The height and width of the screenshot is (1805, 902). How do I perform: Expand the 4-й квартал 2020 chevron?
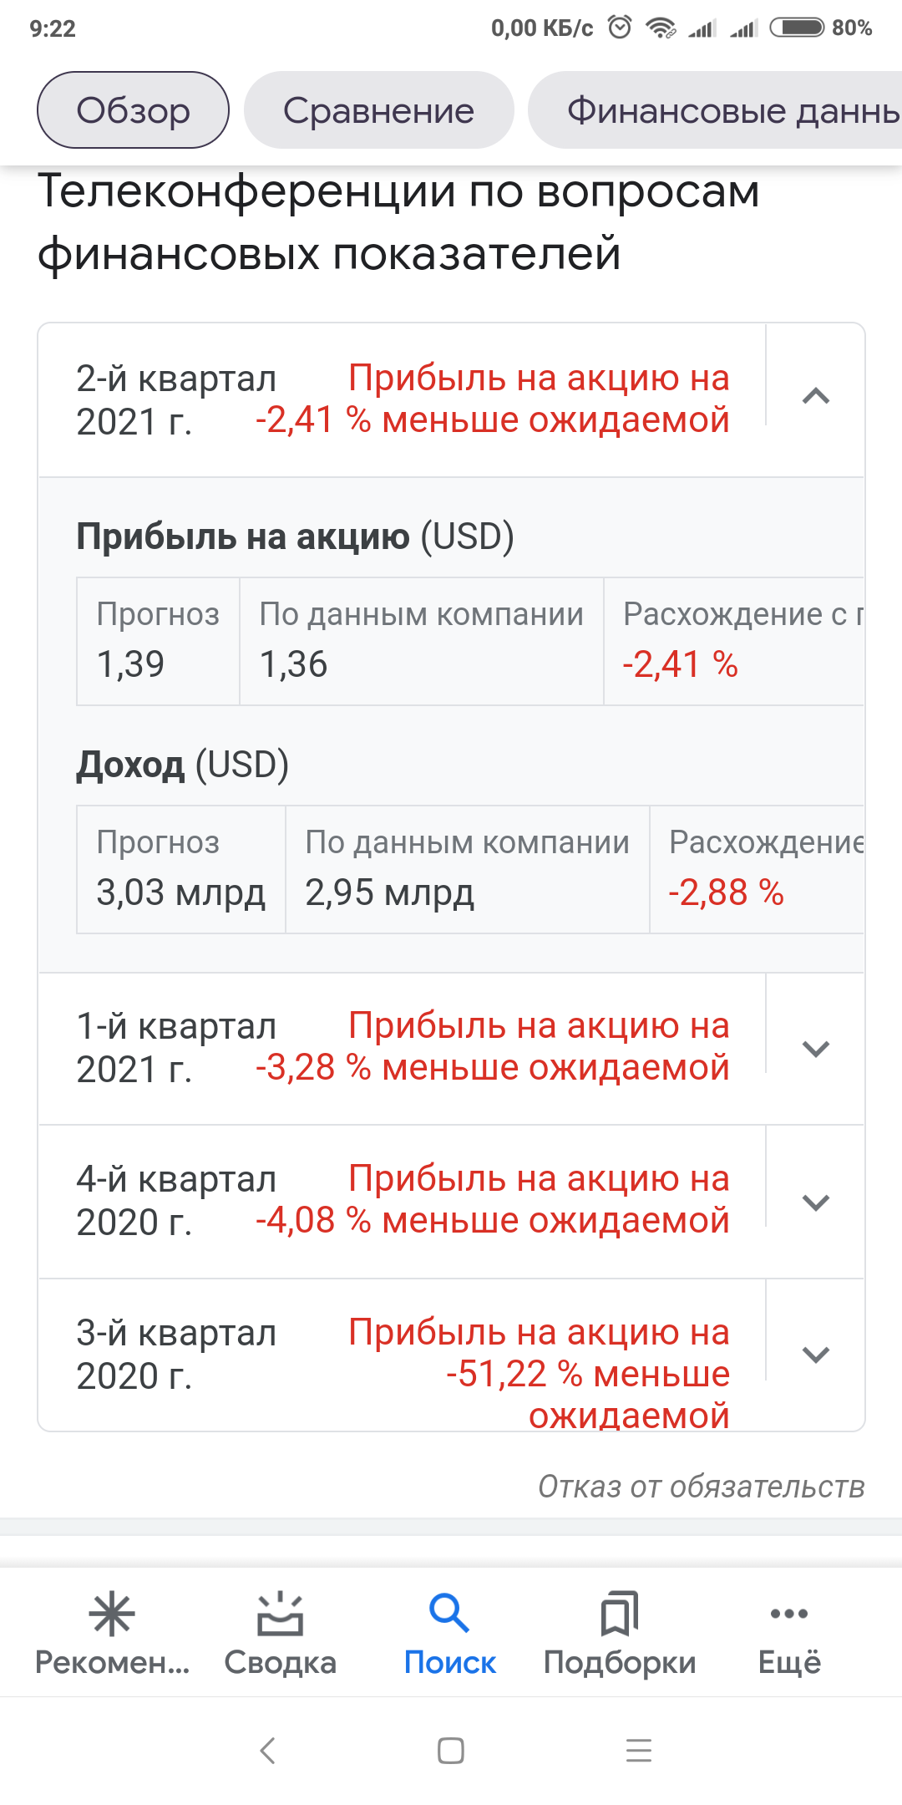coord(816,1202)
